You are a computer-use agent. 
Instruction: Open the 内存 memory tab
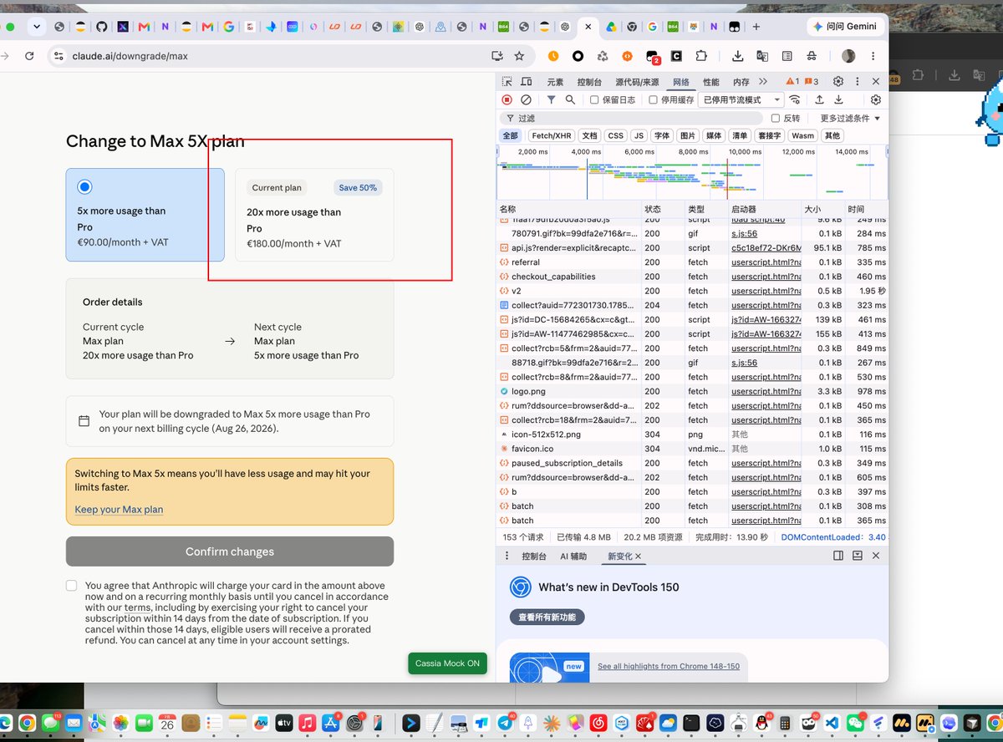pos(741,82)
